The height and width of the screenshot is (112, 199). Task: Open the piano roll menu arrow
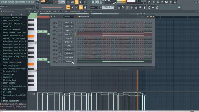coord(30,12)
